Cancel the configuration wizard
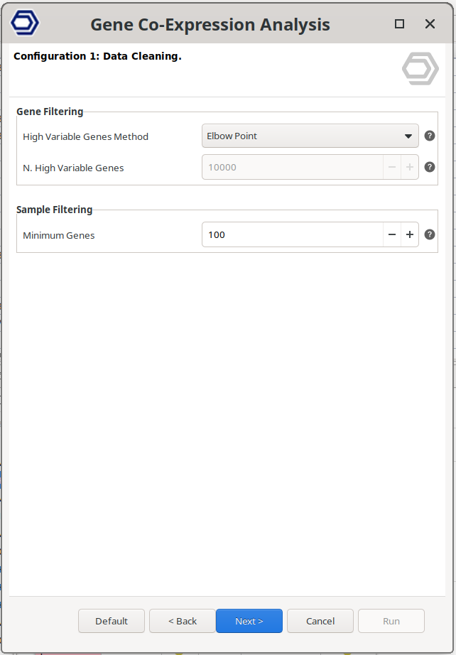 pos(320,621)
